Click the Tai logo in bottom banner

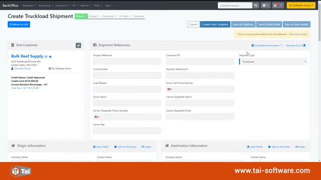coord(21,171)
